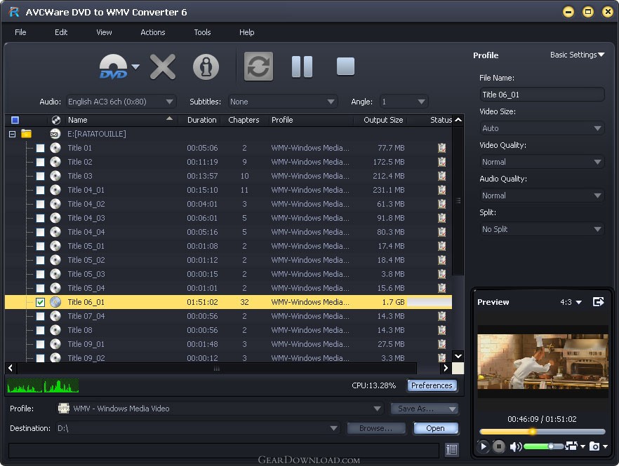Screen dimensions: 619x466
Task: Open the File menu
Action: click(x=20, y=32)
